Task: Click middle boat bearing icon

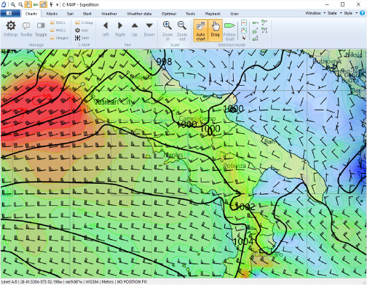Action: point(255,31)
